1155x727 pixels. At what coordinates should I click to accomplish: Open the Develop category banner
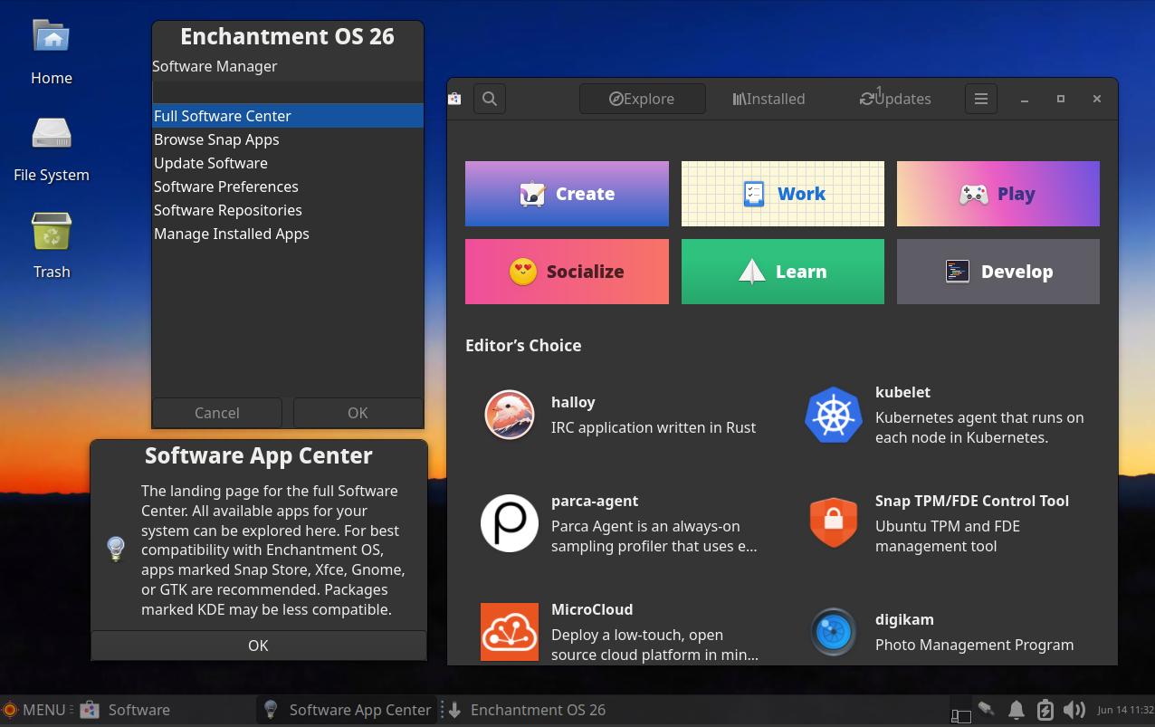tap(997, 272)
